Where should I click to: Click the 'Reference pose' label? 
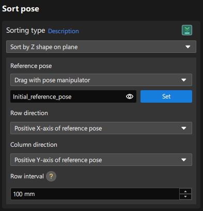[31, 66]
